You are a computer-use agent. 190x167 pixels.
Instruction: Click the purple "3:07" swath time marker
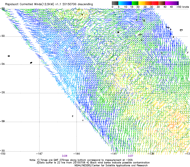130,156
